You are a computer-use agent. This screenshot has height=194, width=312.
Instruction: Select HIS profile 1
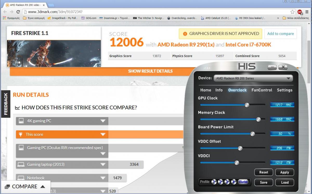pyautogui.click(x=214, y=182)
